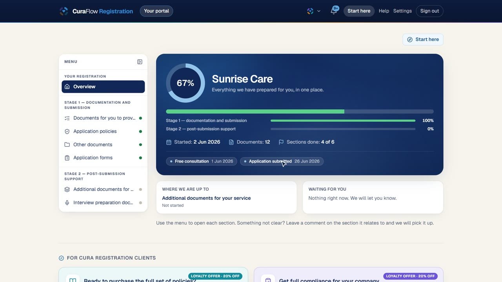The width and height of the screenshot is (502, 282).
Task: Click the document icon next to Documents: 12
Action: [231, 142]
